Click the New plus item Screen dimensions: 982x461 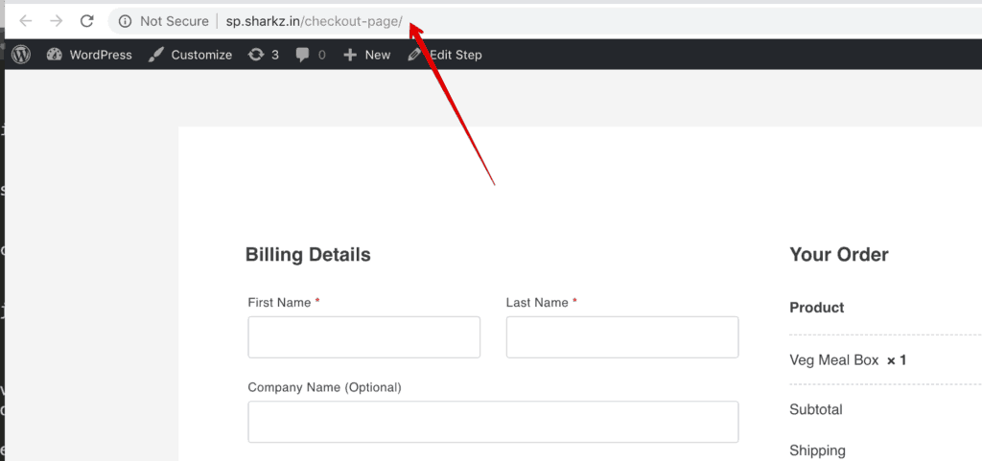pos(367,55)
